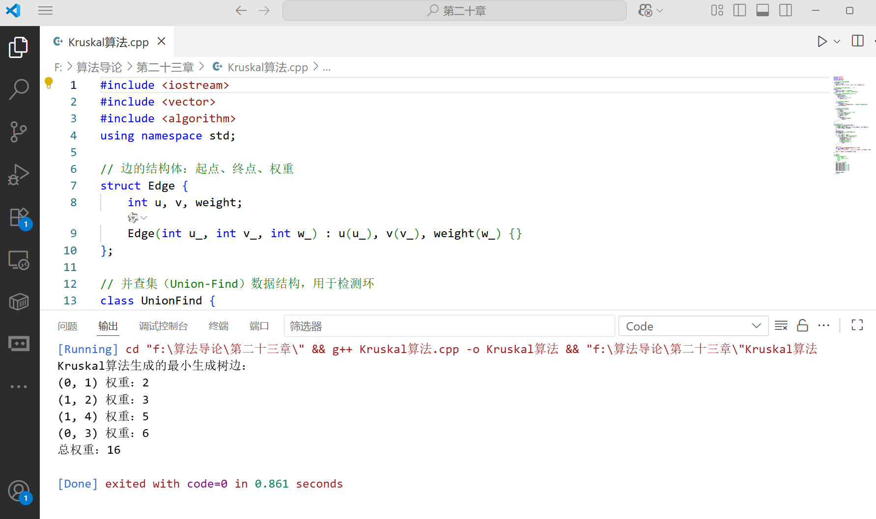Click the 'using namespace std;' line
This screenshot has width=876, height=519.
pos(168,136)
